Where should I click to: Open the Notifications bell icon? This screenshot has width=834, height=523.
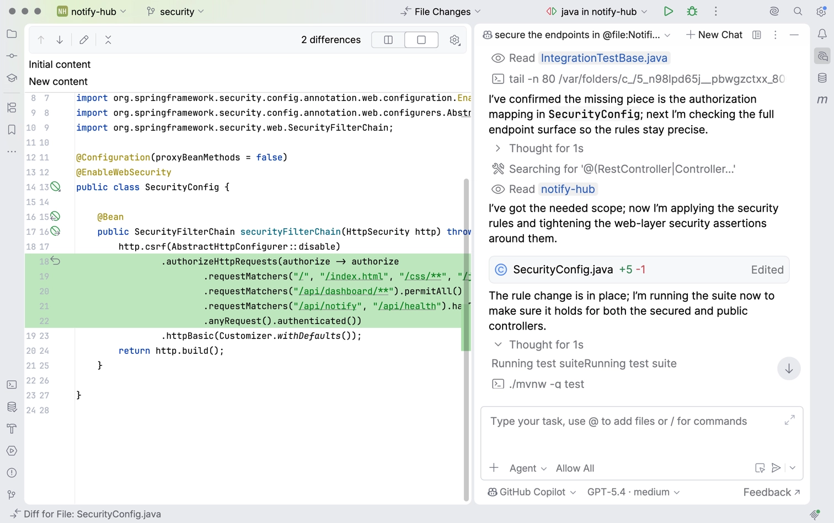(822, 34)
